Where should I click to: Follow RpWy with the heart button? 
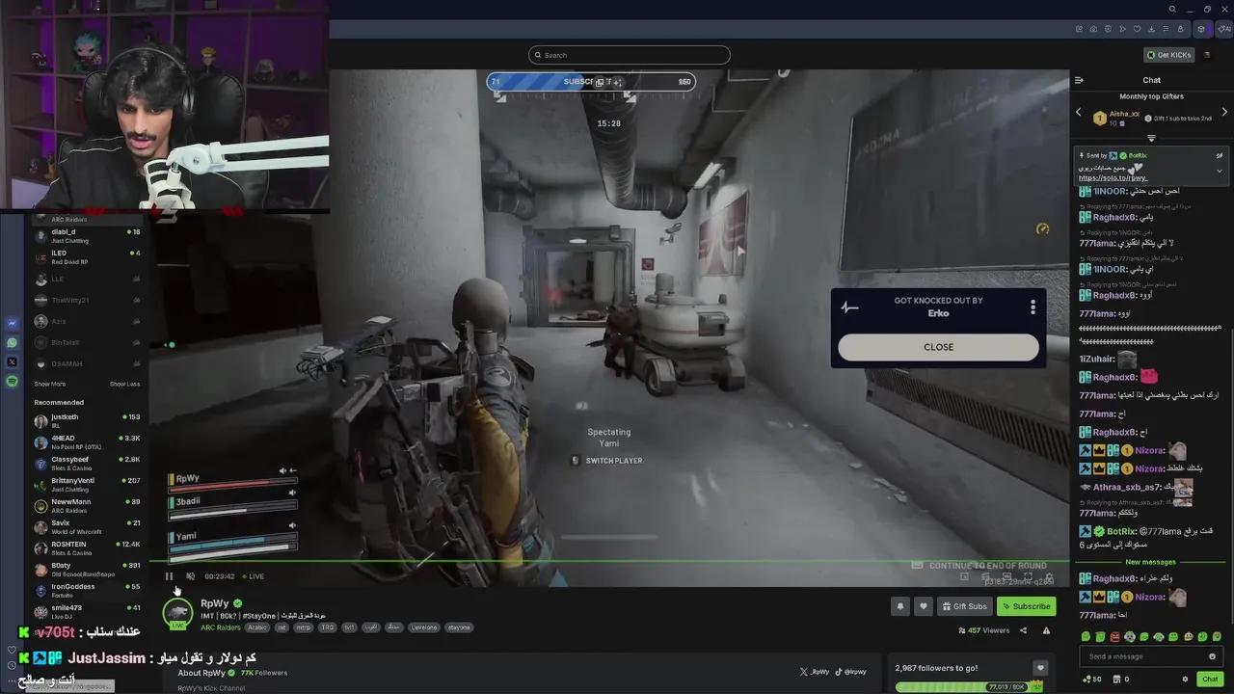pos(924,606)
